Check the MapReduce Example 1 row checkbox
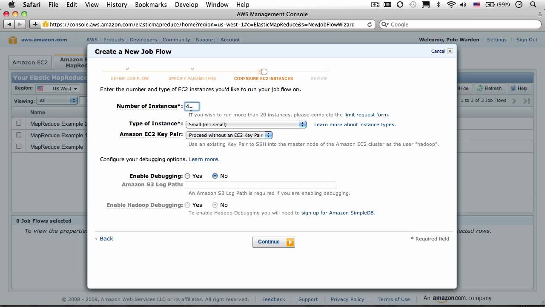Screen dimensions: 545x307 coord(18,135)
